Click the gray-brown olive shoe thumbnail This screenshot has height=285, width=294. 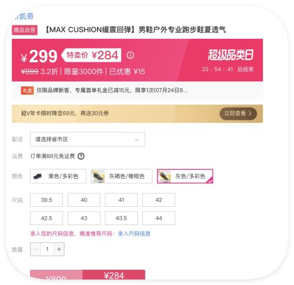click(x=98, y=176)
